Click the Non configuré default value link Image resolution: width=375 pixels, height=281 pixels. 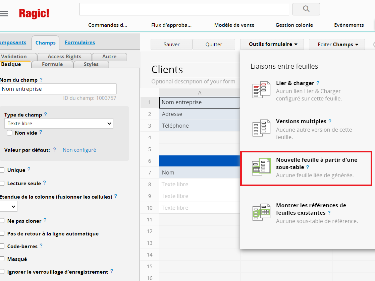[79, 150]
